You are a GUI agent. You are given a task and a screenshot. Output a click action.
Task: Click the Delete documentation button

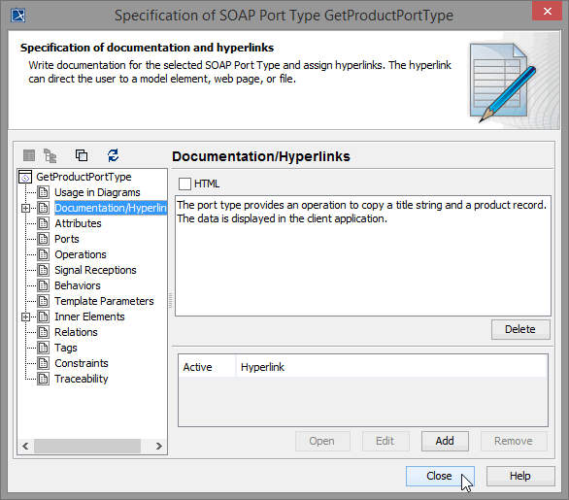tap(520, 329)
